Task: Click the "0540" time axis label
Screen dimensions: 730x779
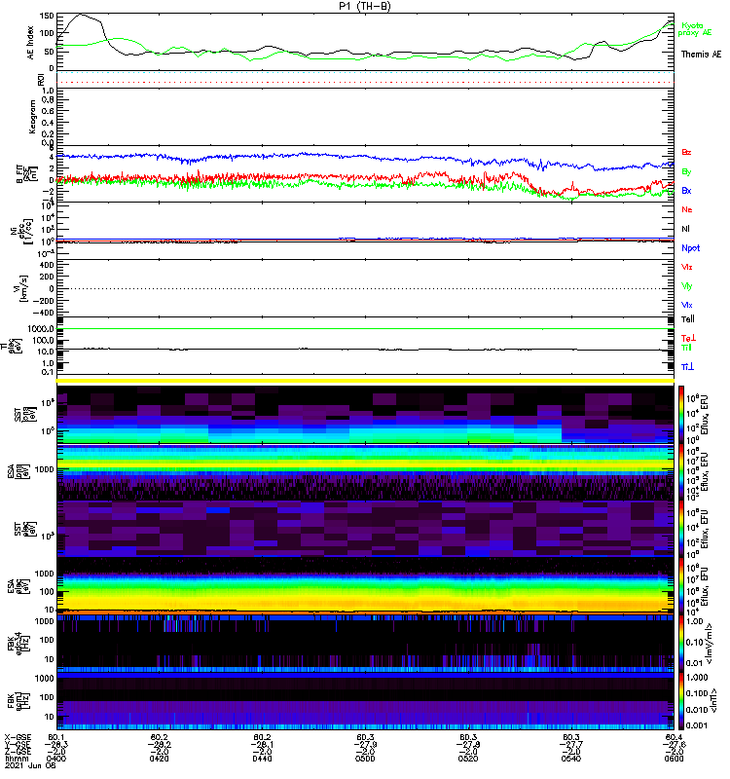Action: 571,759
